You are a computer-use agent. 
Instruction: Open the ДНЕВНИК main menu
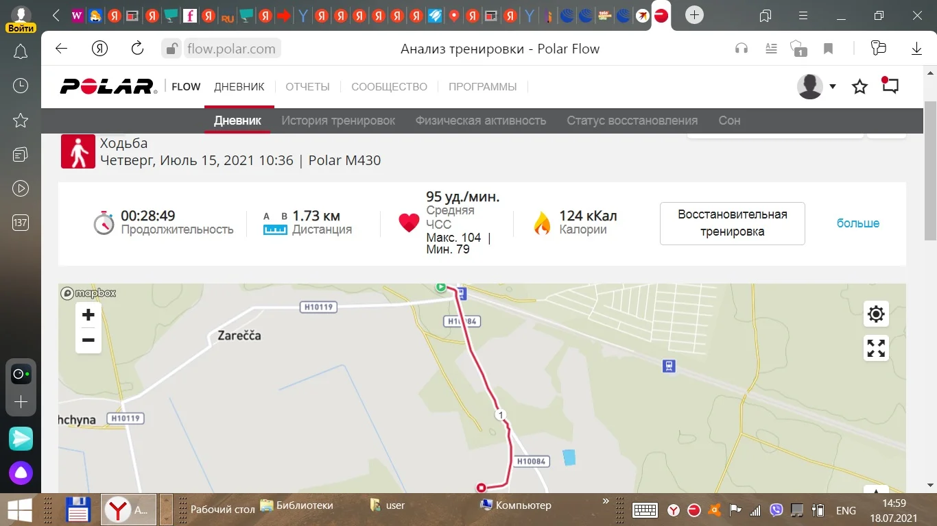coord(239,87)
